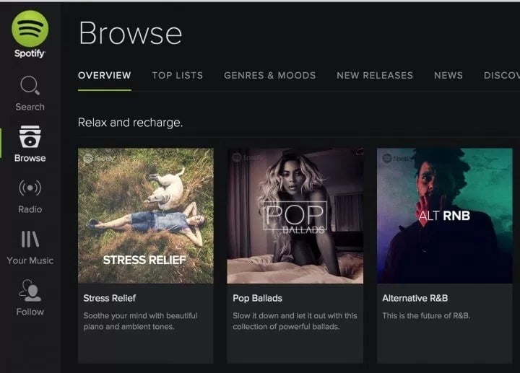Open Radio from the sidebar icon
Image resolution: width=520 pixels, height=373 pixels.
[30, 188]
